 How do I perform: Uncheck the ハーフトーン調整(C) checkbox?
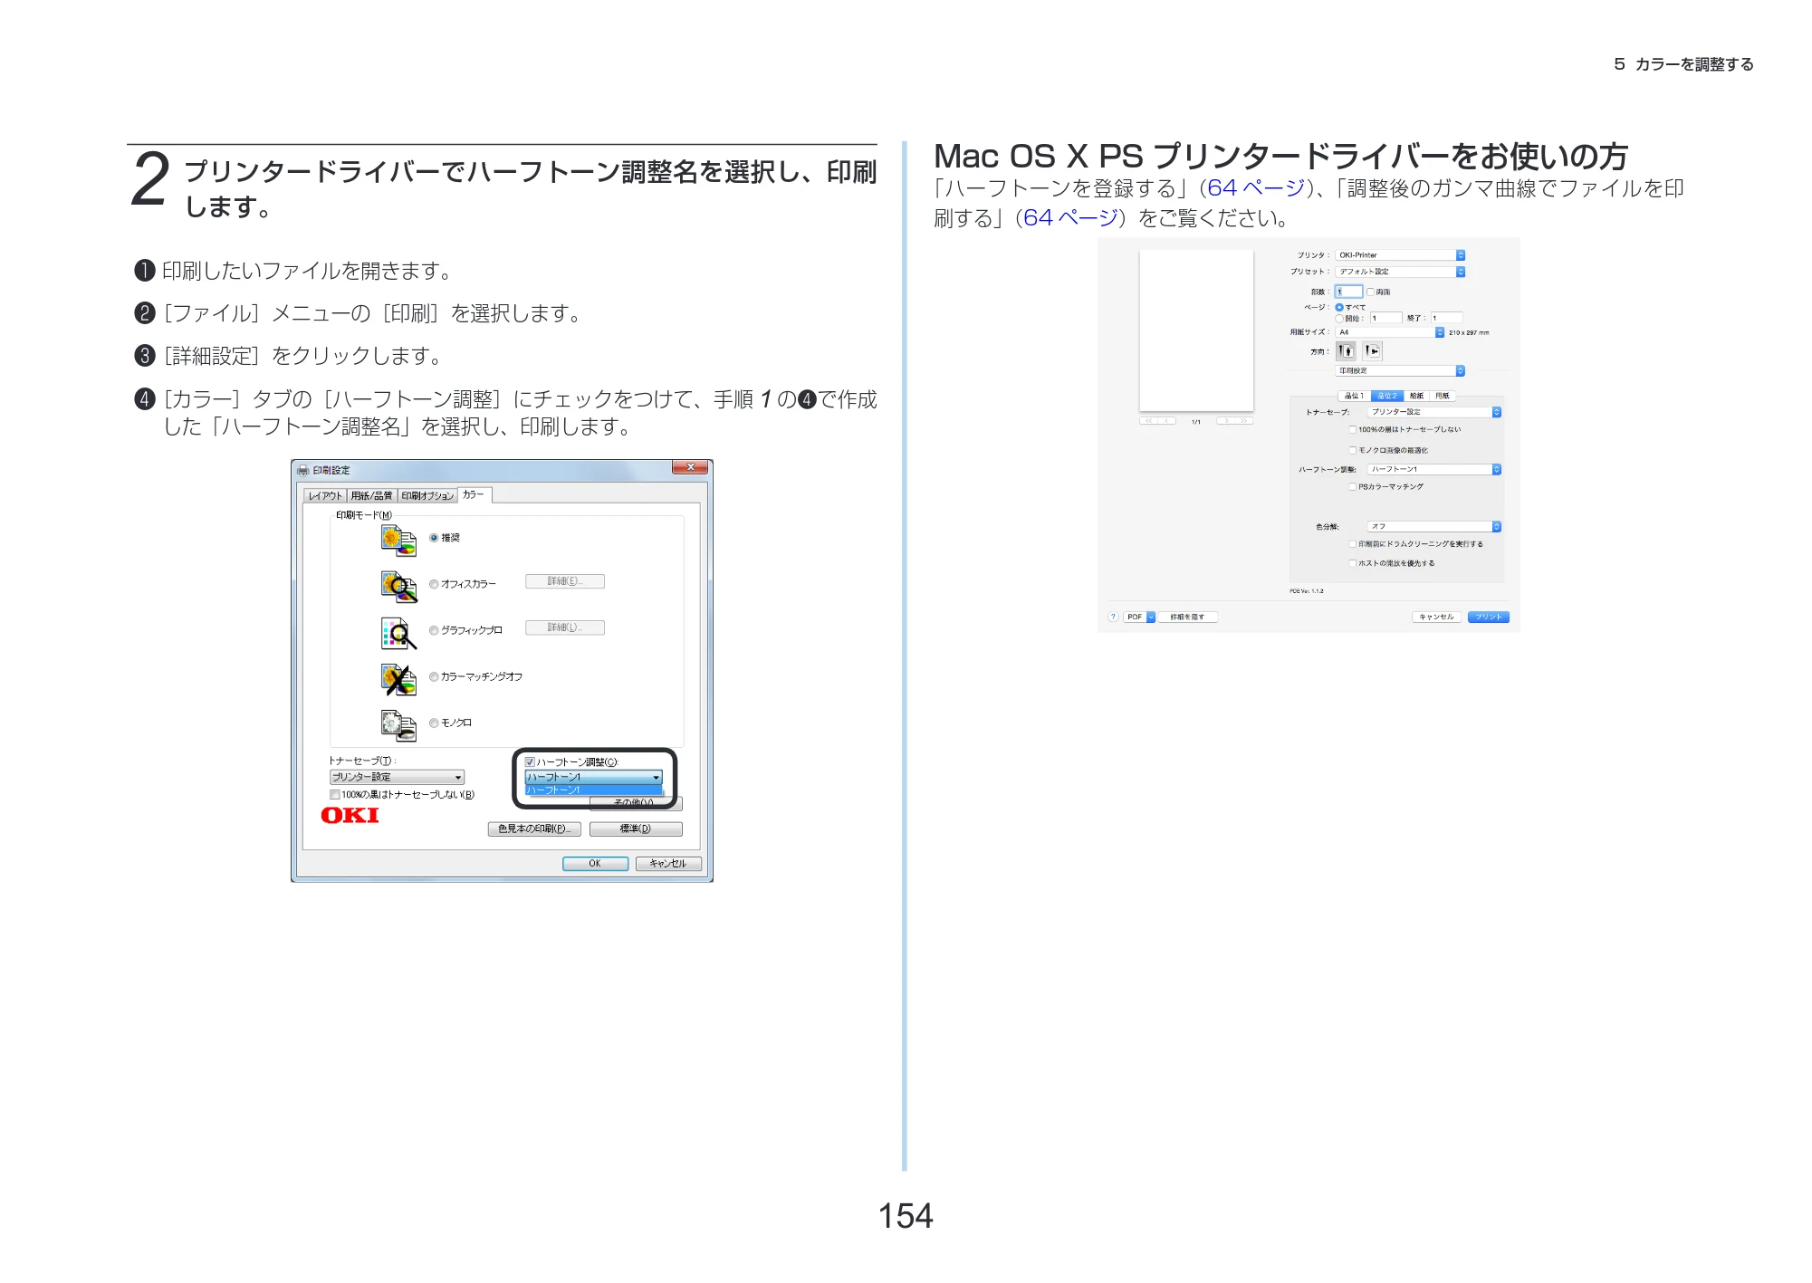coord(531,762)
